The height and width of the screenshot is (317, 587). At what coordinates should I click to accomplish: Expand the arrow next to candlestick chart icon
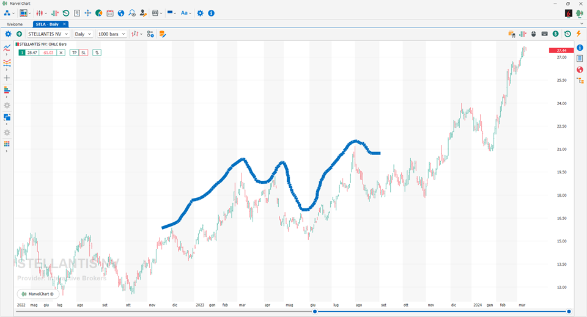click(46, 13)
